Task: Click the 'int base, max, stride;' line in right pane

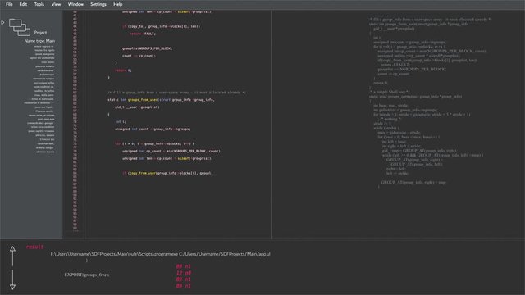Action: point(390,106)
